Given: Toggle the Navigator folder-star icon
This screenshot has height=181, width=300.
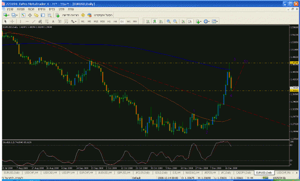Looking at the screenshot, I should (36, 15).
